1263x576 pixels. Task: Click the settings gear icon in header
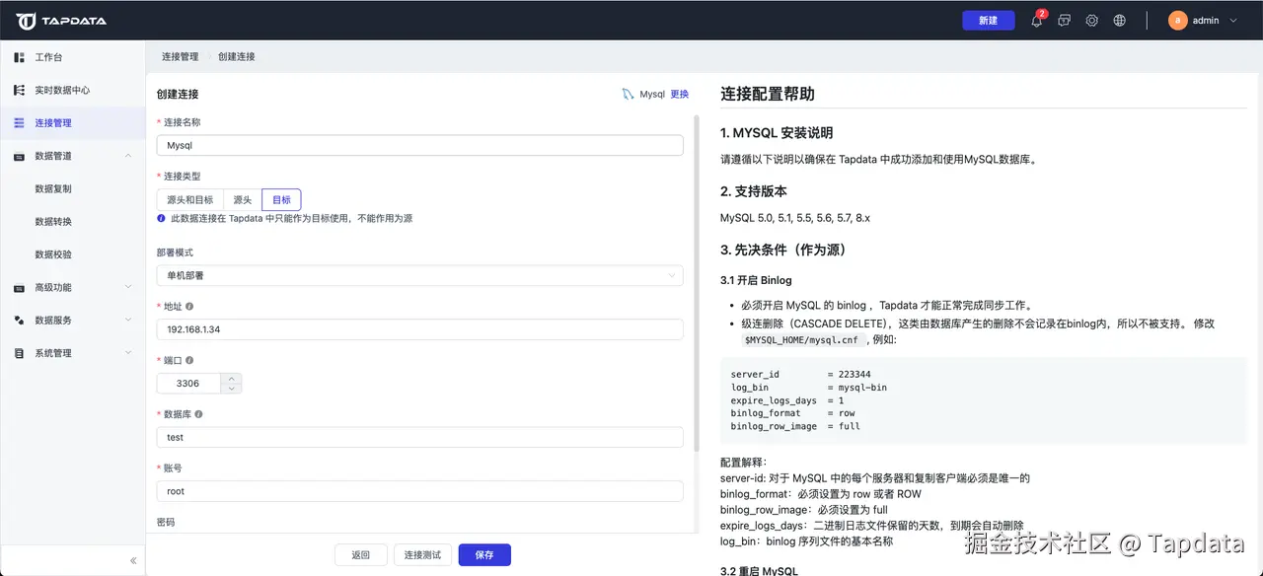pos(1091,20)
